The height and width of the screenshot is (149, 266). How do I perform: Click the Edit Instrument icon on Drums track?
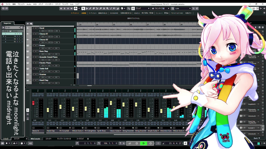[51, 48]
